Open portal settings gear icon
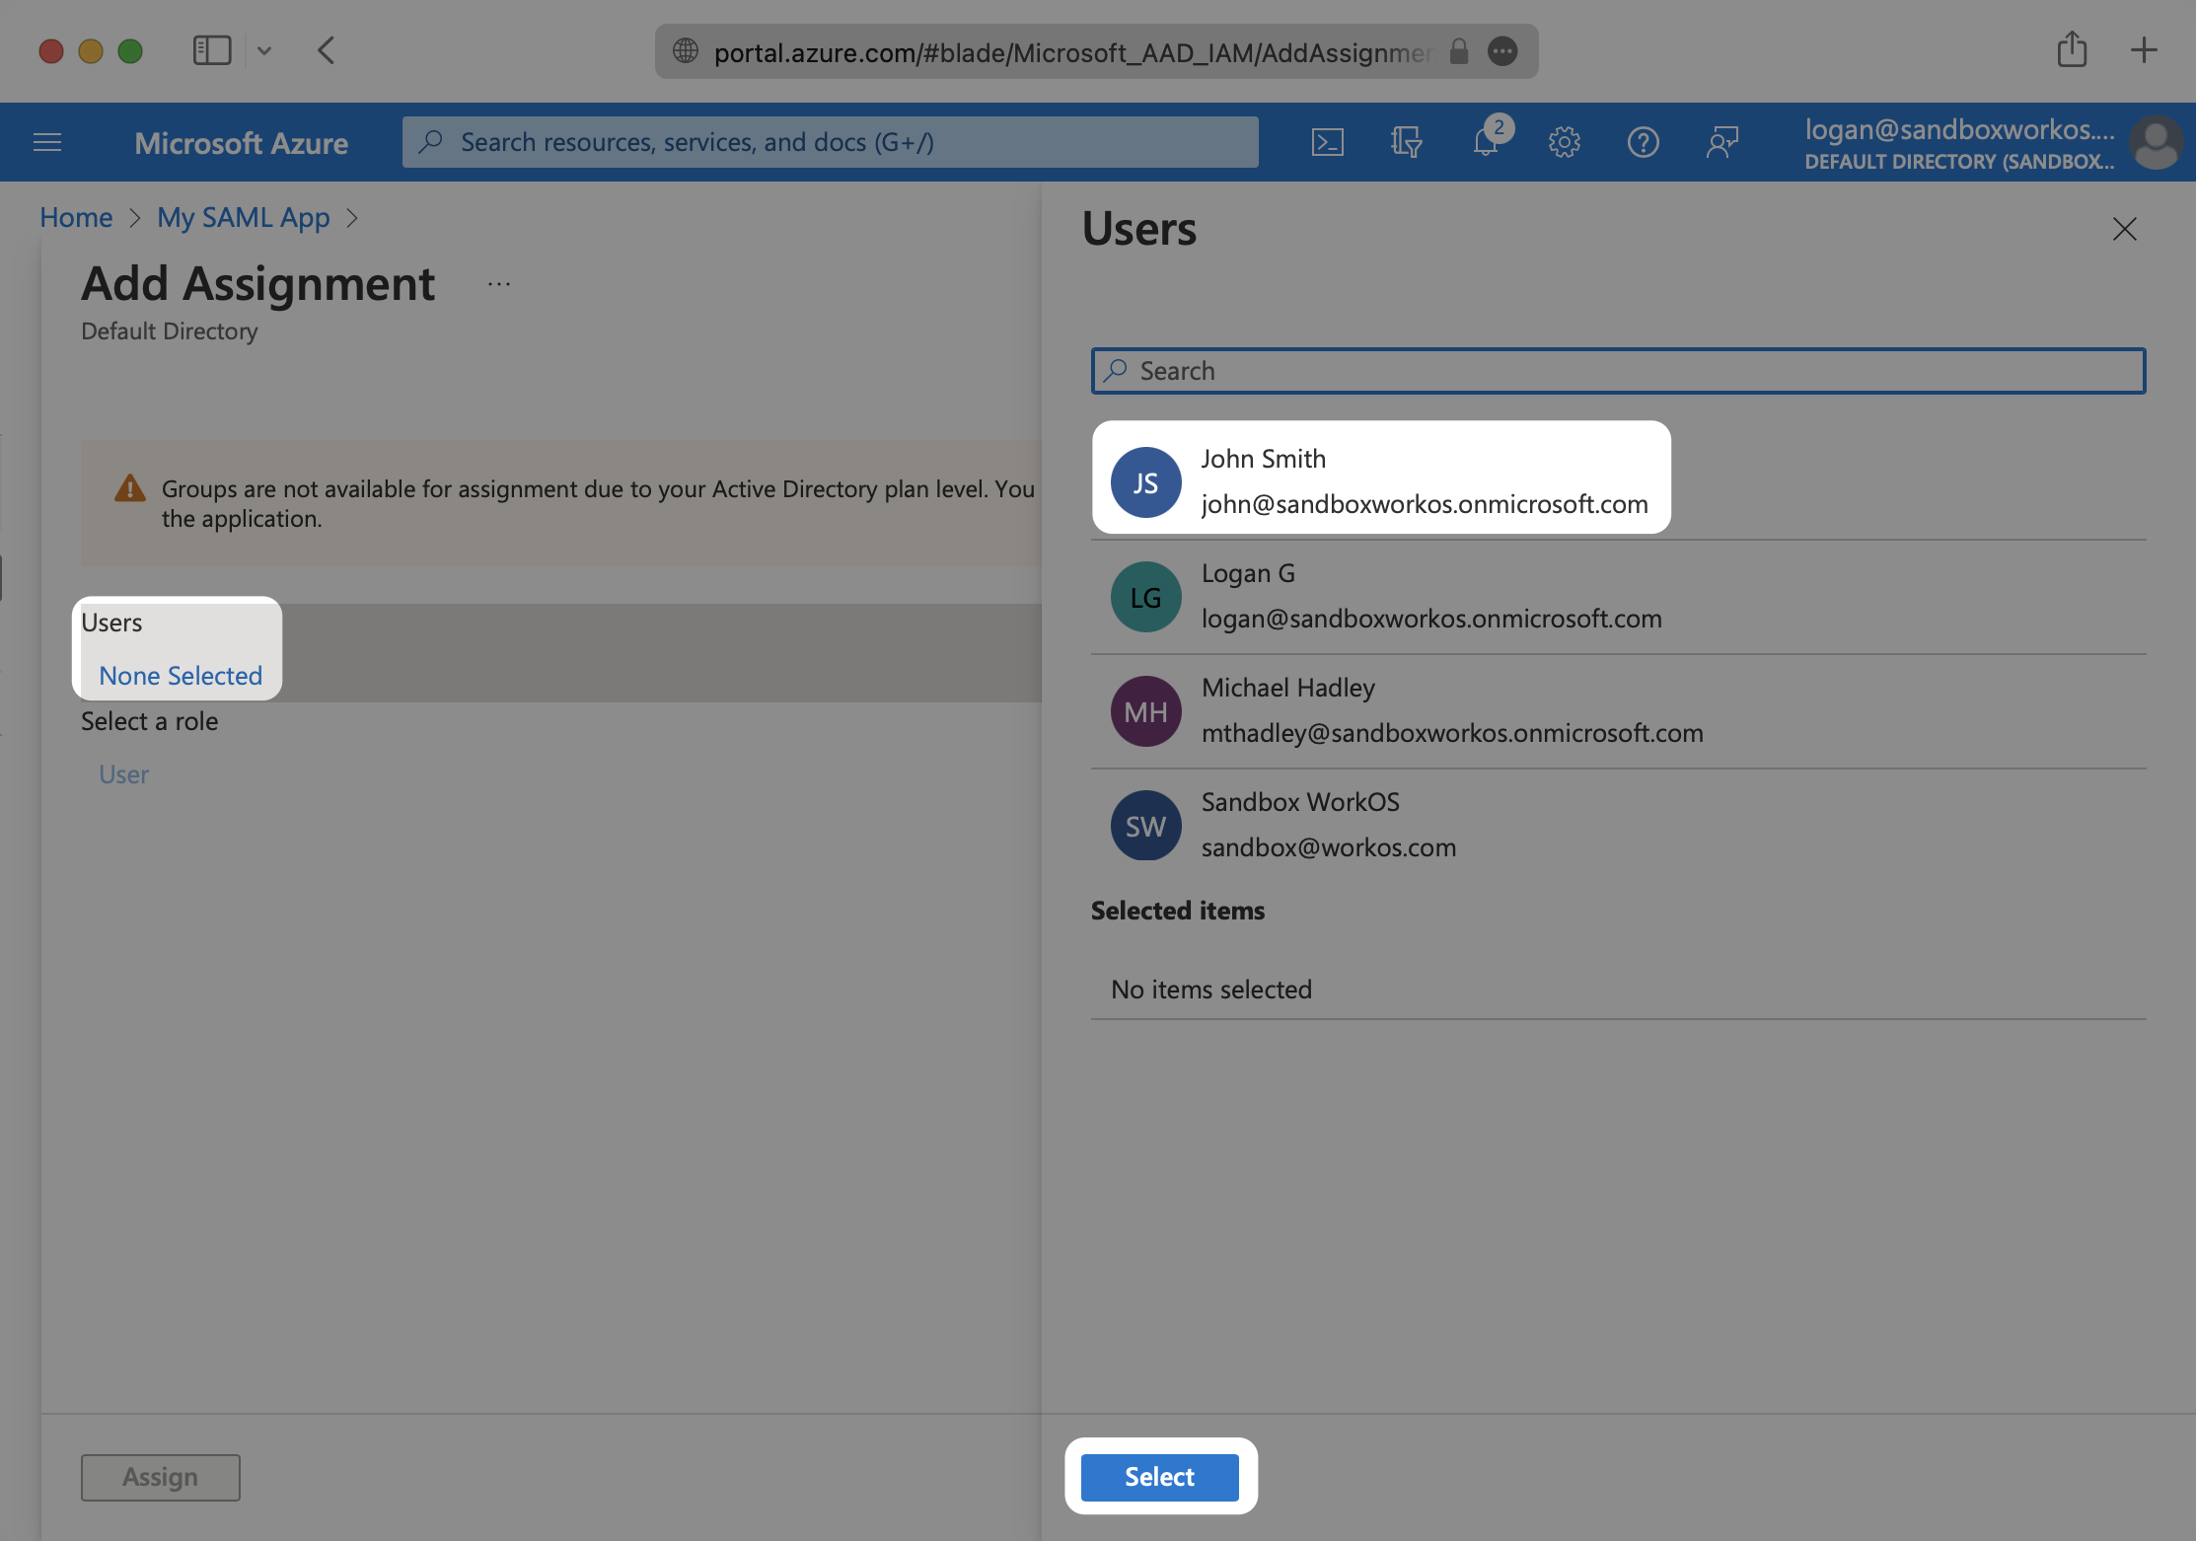The height and width of the screenshot is (1541, 2196). [x=1564, y=142]
